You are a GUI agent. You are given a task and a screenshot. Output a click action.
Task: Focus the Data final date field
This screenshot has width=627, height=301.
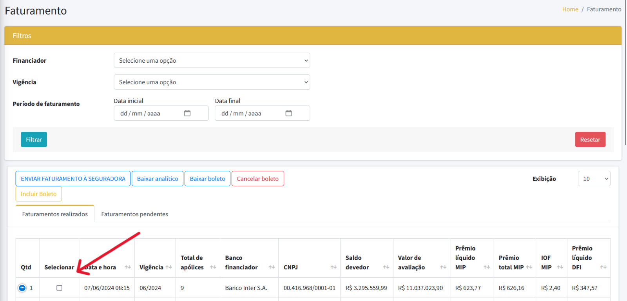point(263,113)
